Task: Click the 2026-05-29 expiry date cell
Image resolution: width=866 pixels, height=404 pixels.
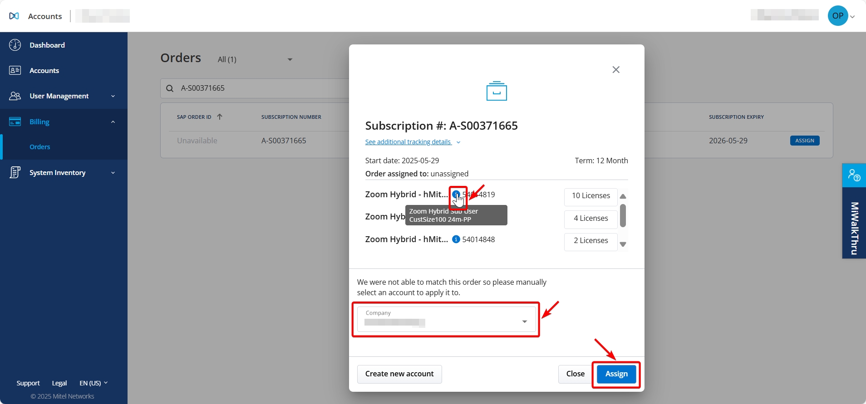Action: coord(728,141)
